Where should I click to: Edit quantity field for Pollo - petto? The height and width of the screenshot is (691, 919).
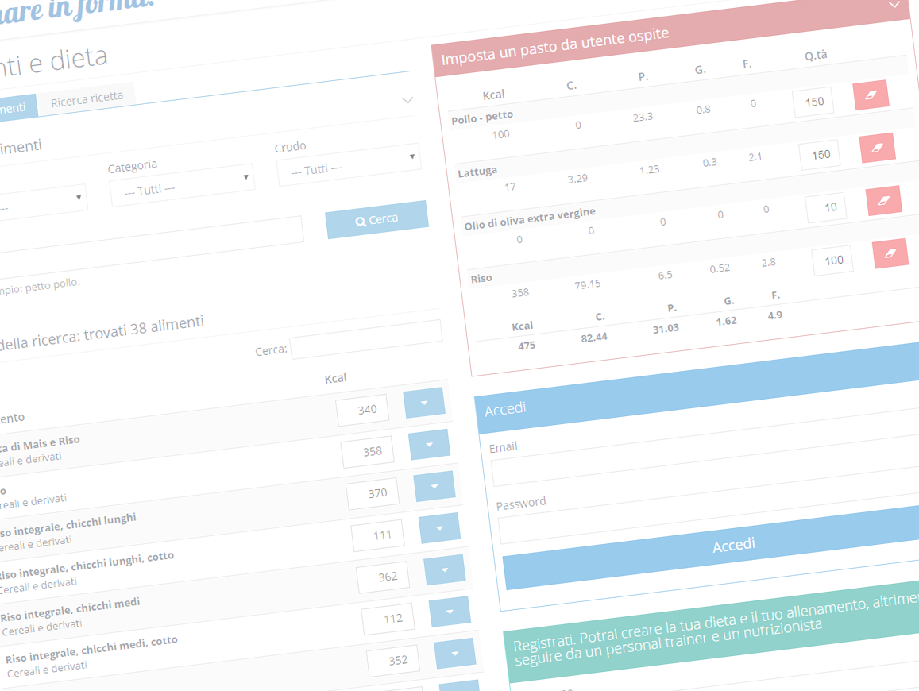(813, 102)
